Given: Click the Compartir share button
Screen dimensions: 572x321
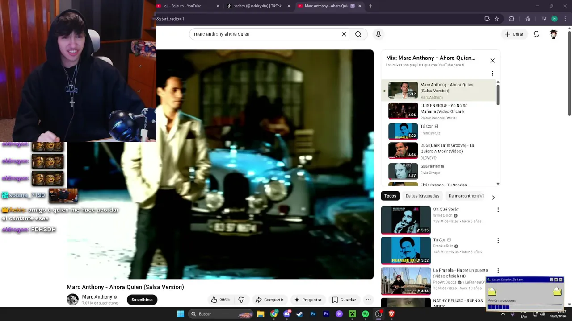Looking at the screenshot, I should [x=269, y=300].
